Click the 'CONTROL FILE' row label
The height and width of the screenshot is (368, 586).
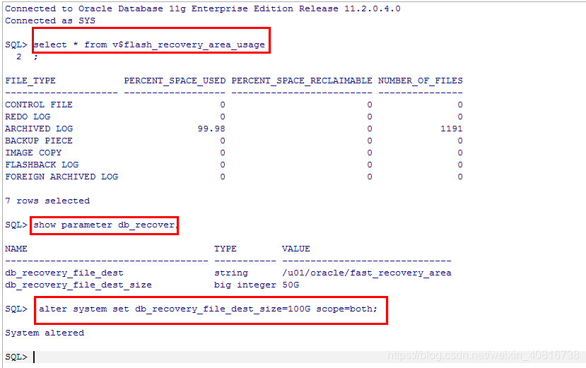coord(39,105)
